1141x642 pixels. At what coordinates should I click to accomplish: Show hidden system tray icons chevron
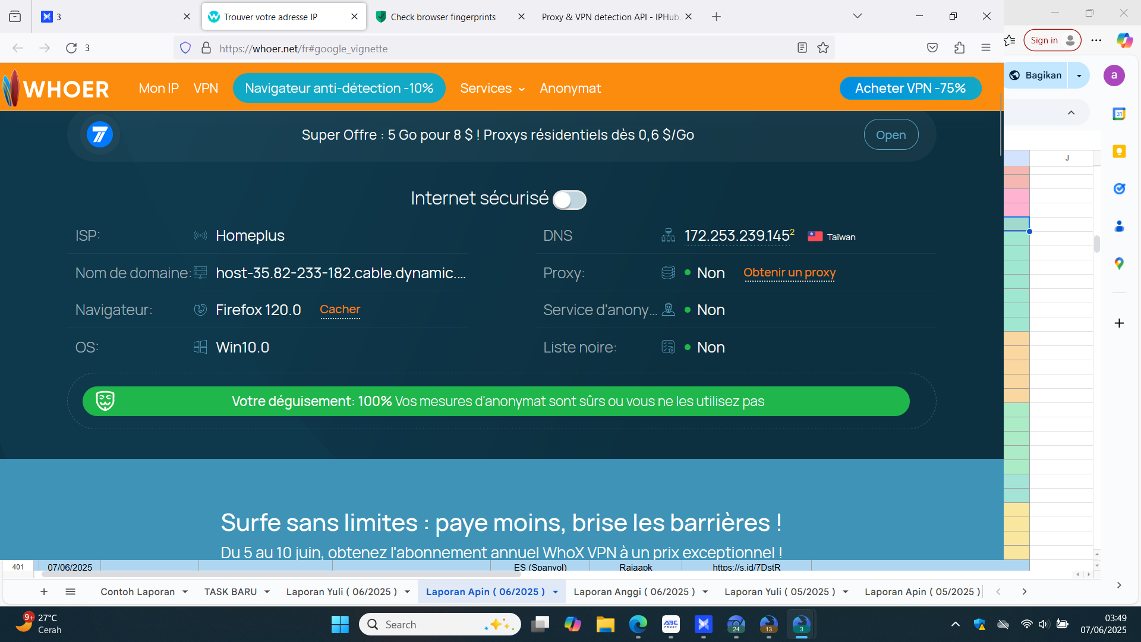point(955,624)
